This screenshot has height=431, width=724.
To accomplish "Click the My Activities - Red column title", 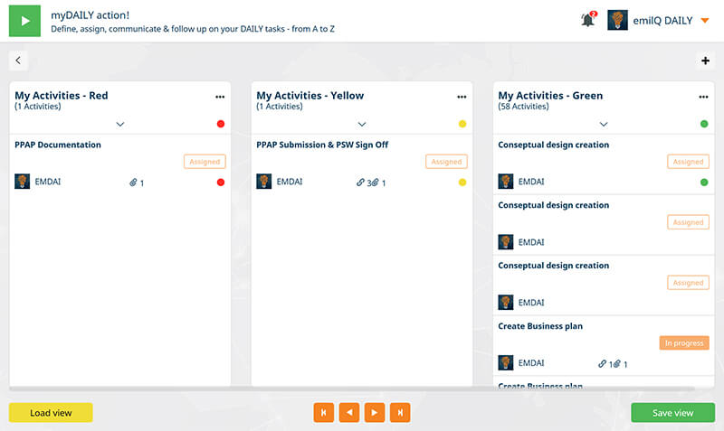I will (62, 96).
